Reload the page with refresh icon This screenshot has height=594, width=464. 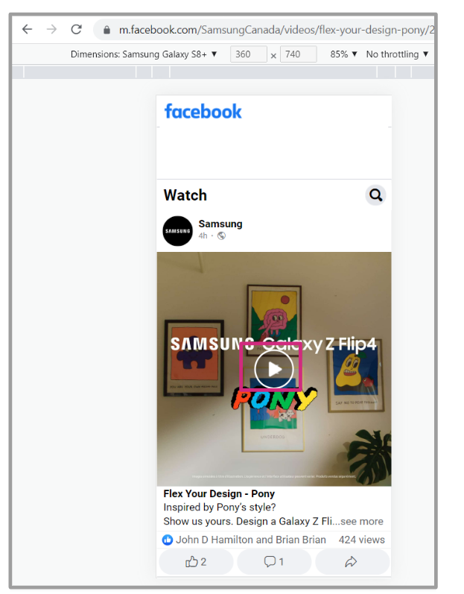coord(77,29)
